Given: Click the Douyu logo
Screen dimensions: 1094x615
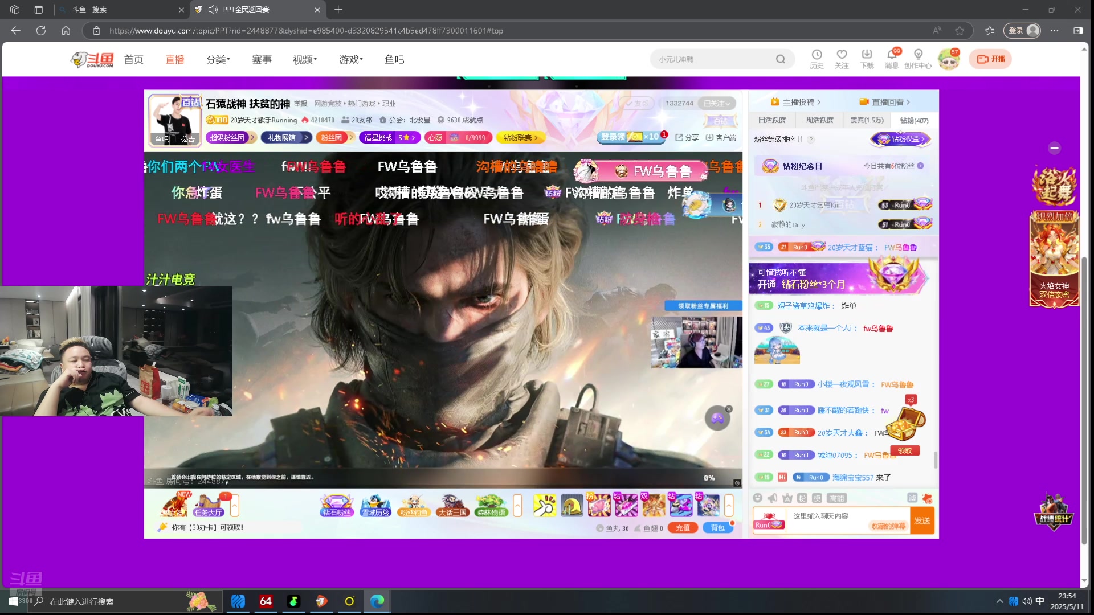Looking at the screenshot, I should 92,59.
